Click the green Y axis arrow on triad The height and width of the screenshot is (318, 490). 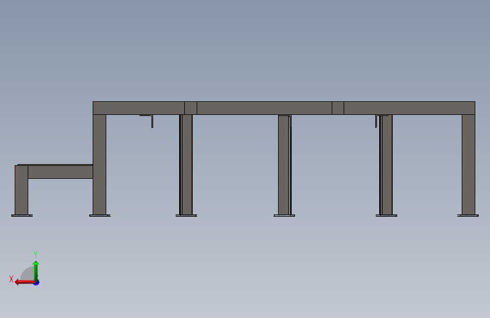[36, 270]
